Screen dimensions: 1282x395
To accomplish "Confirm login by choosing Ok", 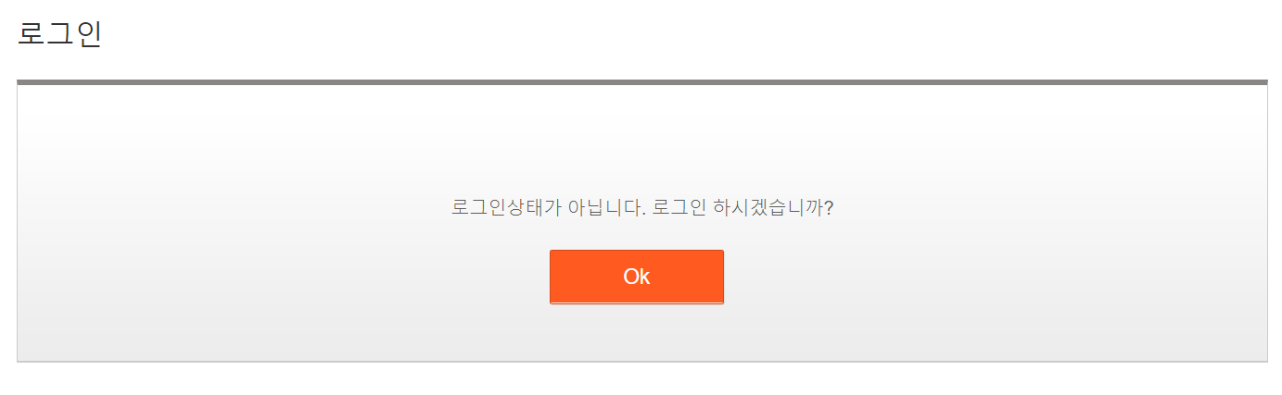I will (x=636, y=277).
